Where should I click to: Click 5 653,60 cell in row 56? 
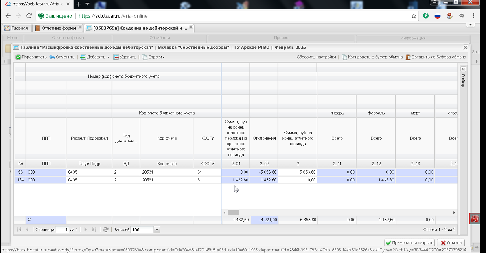coord(298,172)
